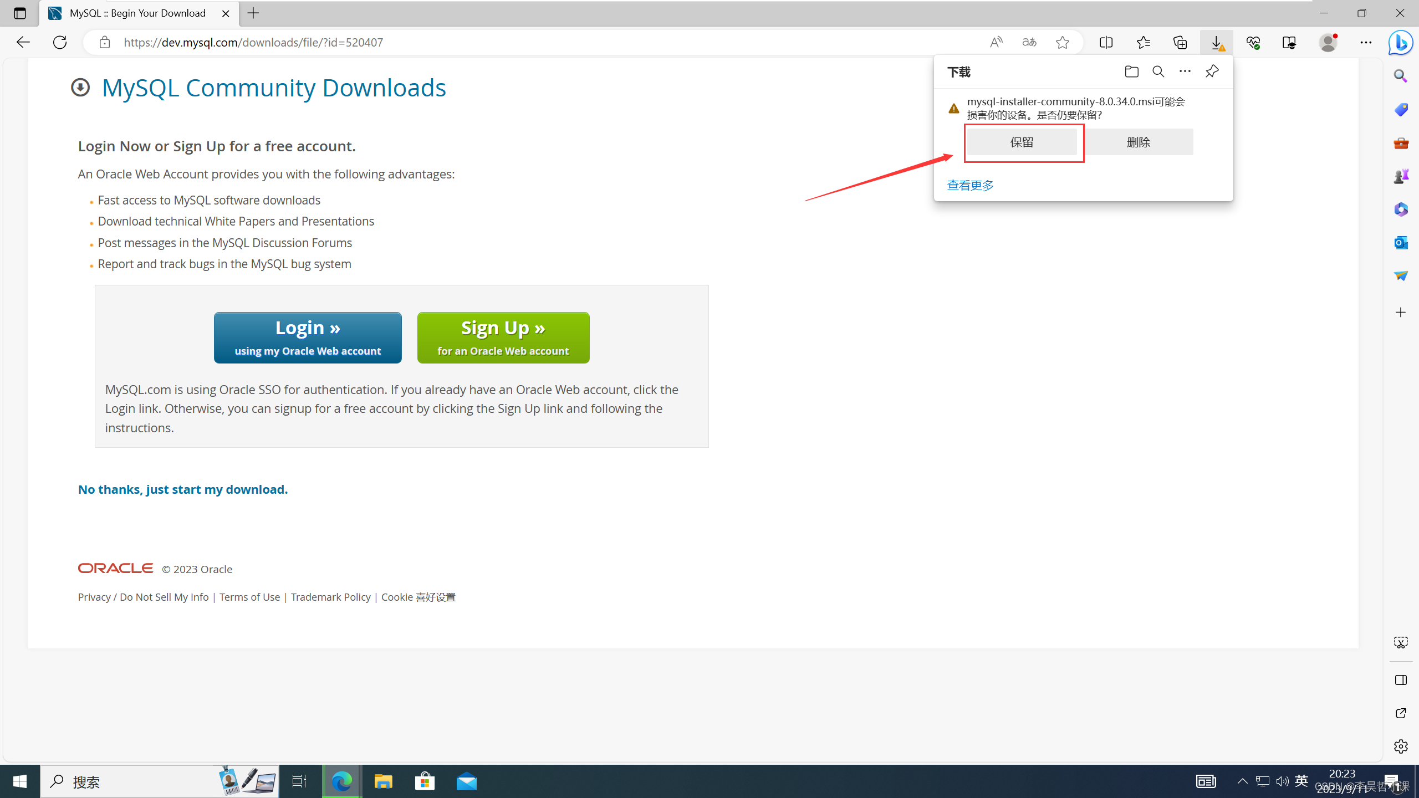Toggle the Downloads toolbar button

pos(1217,42)
